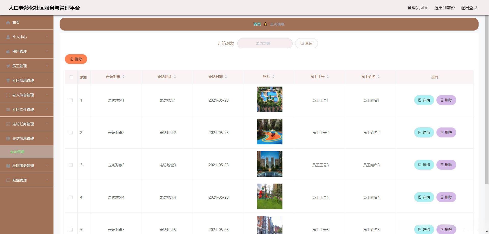Image resolution: width=489 pixels, height=234 pixels.
Task: Sort the table by 员工姓名 column arrows
Action: [x=379, y=77]
